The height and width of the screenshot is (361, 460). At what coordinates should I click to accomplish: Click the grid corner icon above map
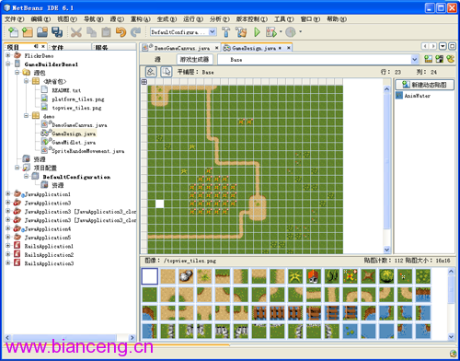click(144, 82)
